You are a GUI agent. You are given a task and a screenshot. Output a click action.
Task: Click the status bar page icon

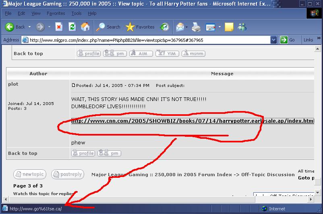tap(5, 208)
